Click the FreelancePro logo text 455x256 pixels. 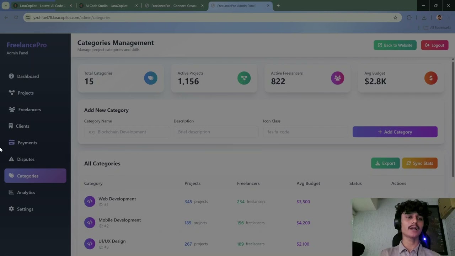27,45
